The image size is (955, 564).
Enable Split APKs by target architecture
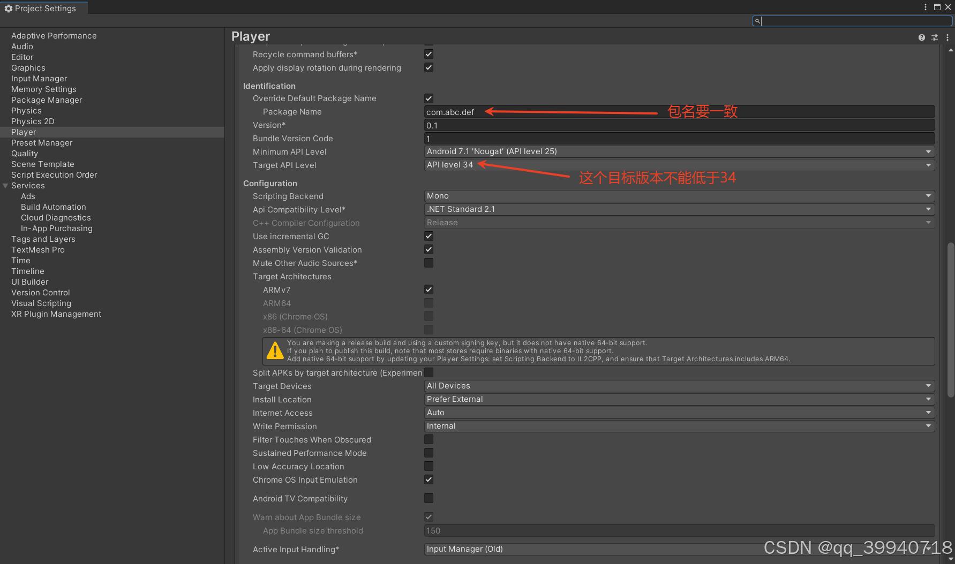[428, 372]
